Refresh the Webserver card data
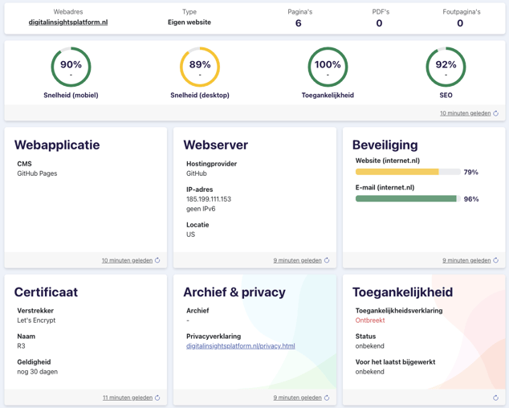 (x=327, y=260)
